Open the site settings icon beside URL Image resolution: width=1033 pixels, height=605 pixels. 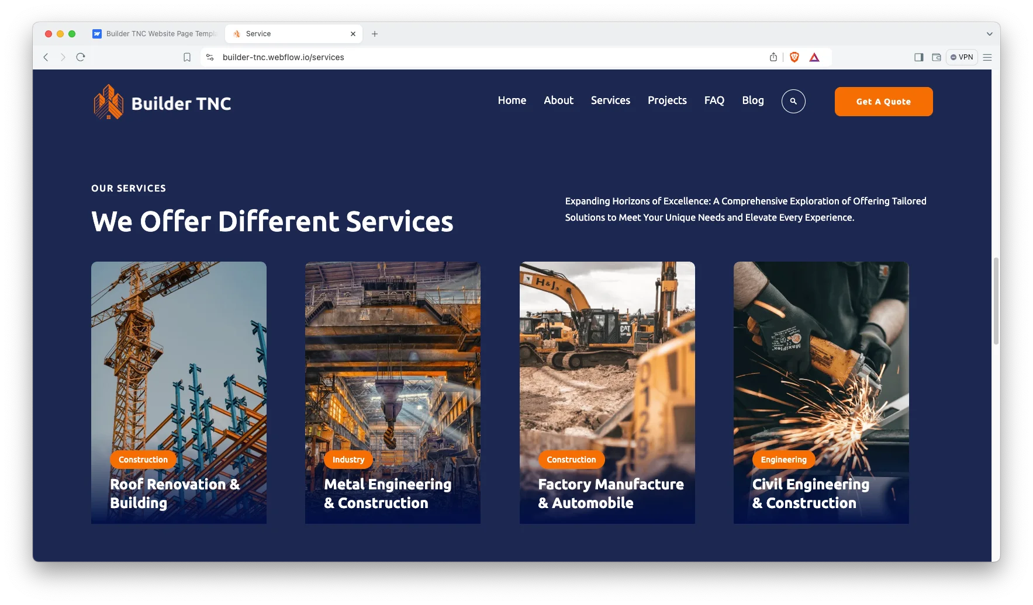pyautogui.click(x=210, y=57)
